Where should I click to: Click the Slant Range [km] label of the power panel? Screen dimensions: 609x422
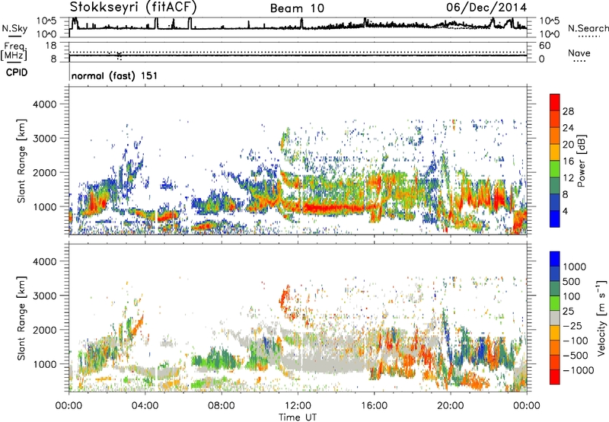pyautogui.click(x=22, y=161)
